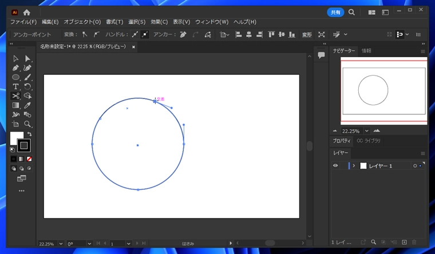
Task: Swap fill and stroke colors
Action: click(29, 134)
